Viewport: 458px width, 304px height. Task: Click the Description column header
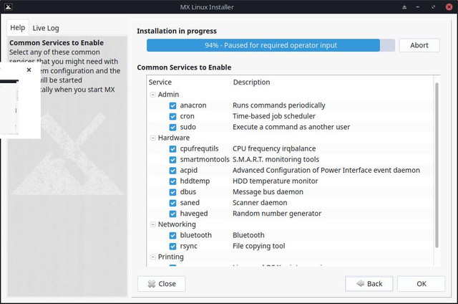point(251,82)
